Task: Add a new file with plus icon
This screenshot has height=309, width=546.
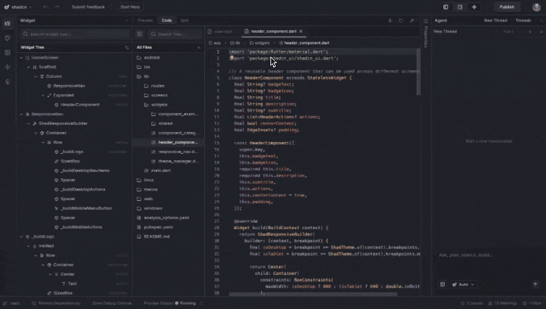Action: 199,48
